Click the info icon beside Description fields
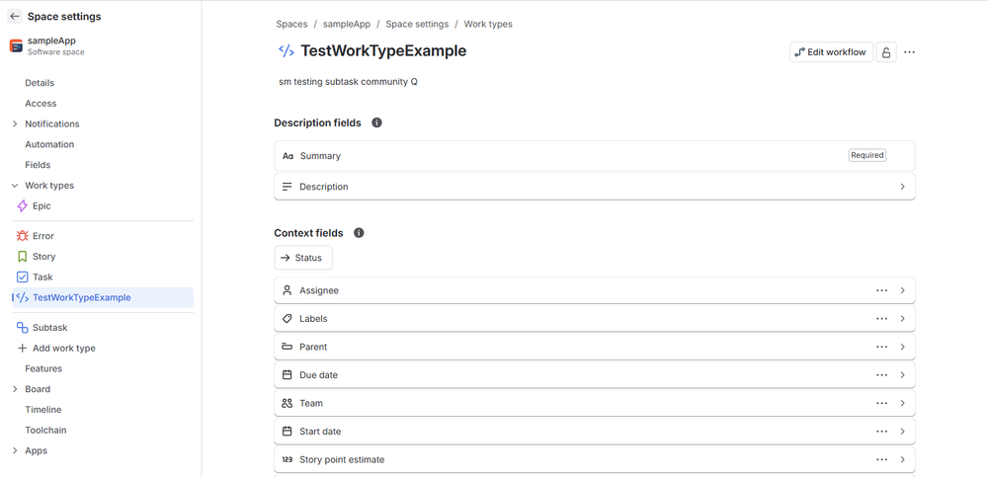This screenshot has width=987, height=477. tap(376, 122)
